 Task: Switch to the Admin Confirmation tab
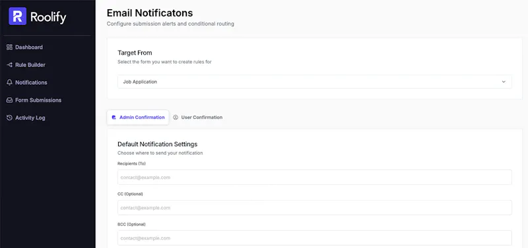click(138, 118)
